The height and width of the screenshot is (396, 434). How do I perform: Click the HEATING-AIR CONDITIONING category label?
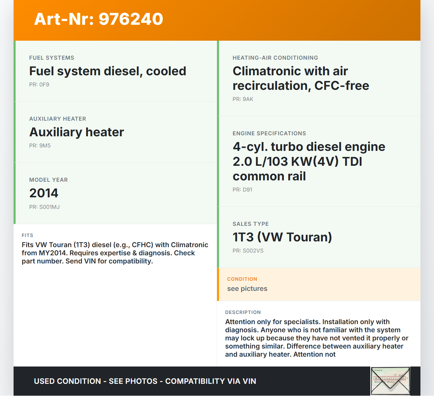coord(275,58)
